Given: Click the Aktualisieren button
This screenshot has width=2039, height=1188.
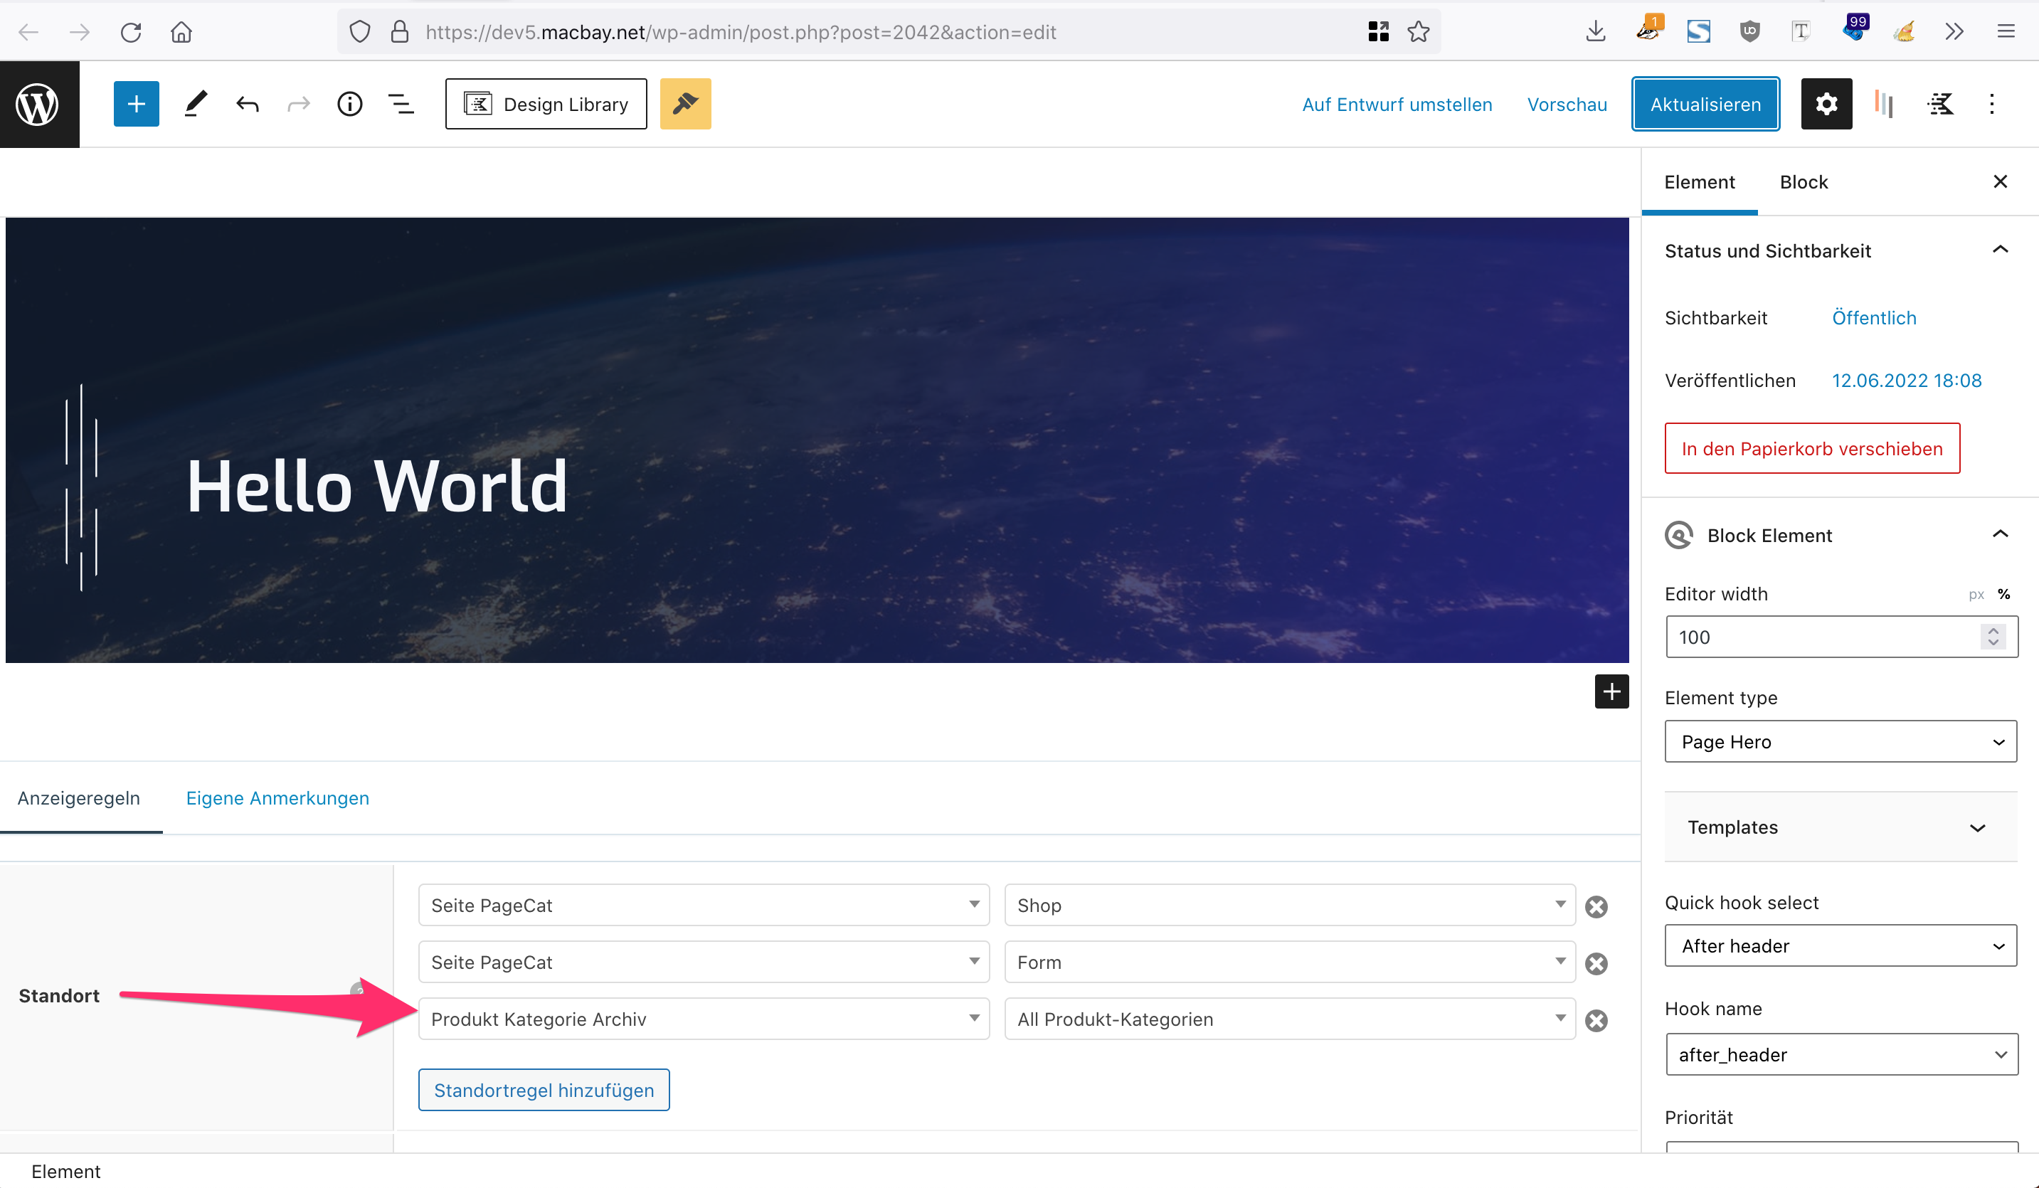Looking at the screenshot, I should click(1705, 105).
